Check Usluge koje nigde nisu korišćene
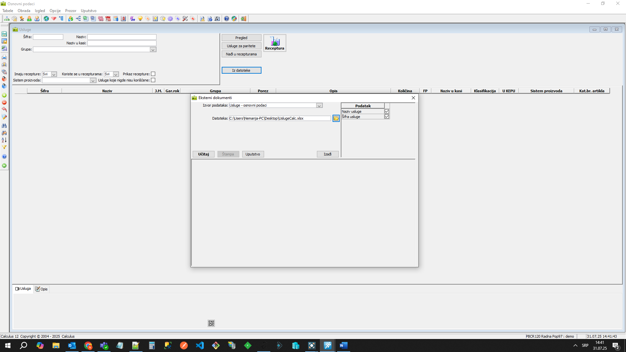The width and height of the screenshot is (626, 352). (153, 80)
